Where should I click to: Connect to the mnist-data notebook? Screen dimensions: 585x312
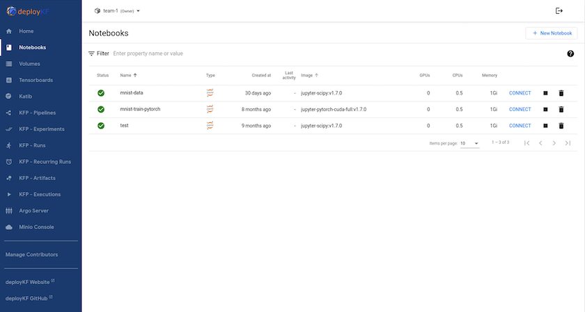[x=520, y=92]
